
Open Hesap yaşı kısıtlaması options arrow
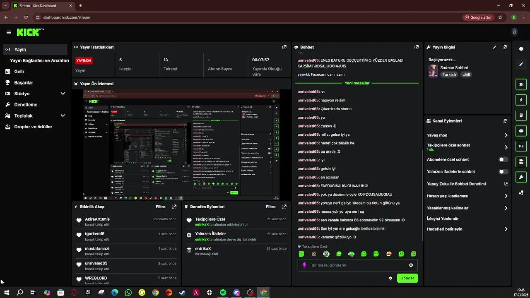click(506, 196)
